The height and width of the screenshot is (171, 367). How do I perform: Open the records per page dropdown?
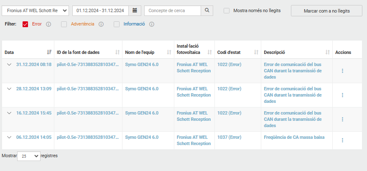click(x=29, y=156)
